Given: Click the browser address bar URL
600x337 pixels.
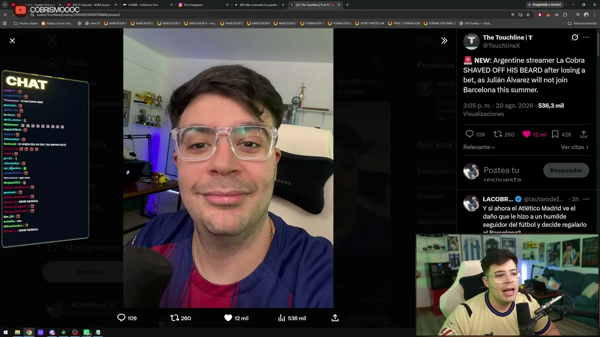Looking at the screenshot, I should [79, 15].
